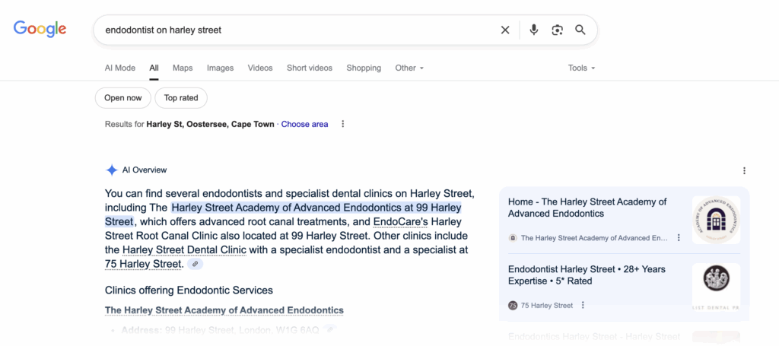779x346 pixels.
Task: Expand the Tools dropdown
Action: pyautogui.click(x=581, y=68)
